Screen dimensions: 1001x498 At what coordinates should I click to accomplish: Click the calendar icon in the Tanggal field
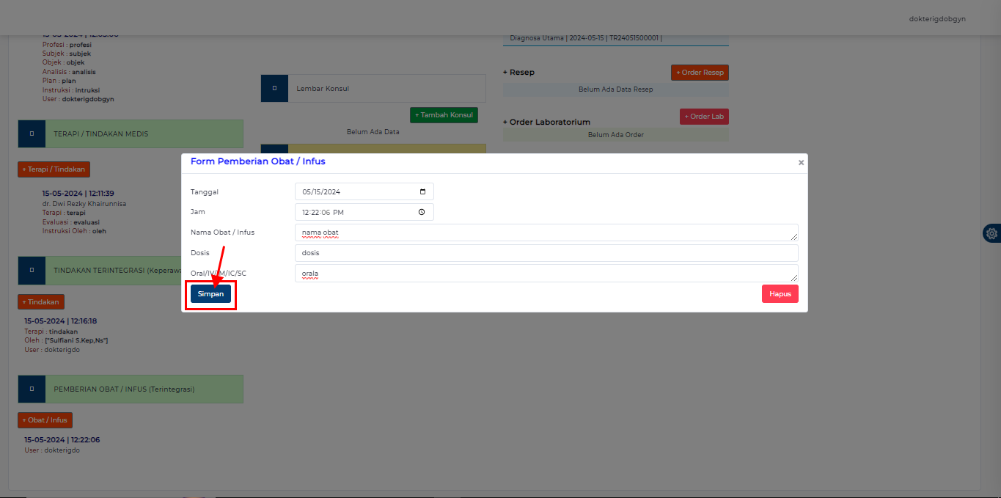click(x=422, y=191)
